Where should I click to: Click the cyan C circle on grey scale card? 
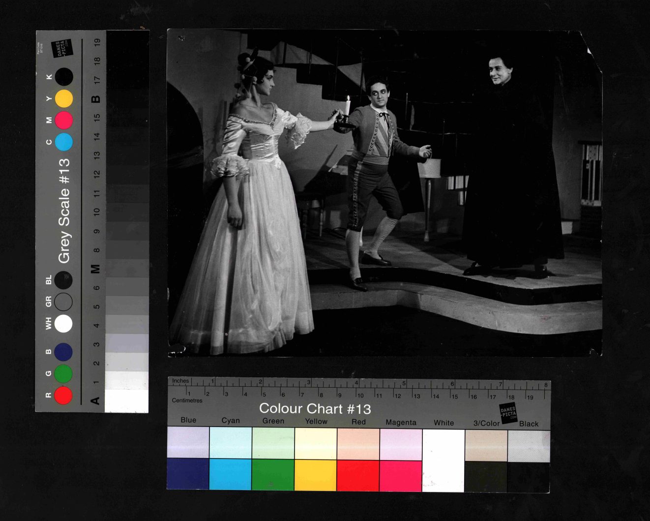(64, 142)
